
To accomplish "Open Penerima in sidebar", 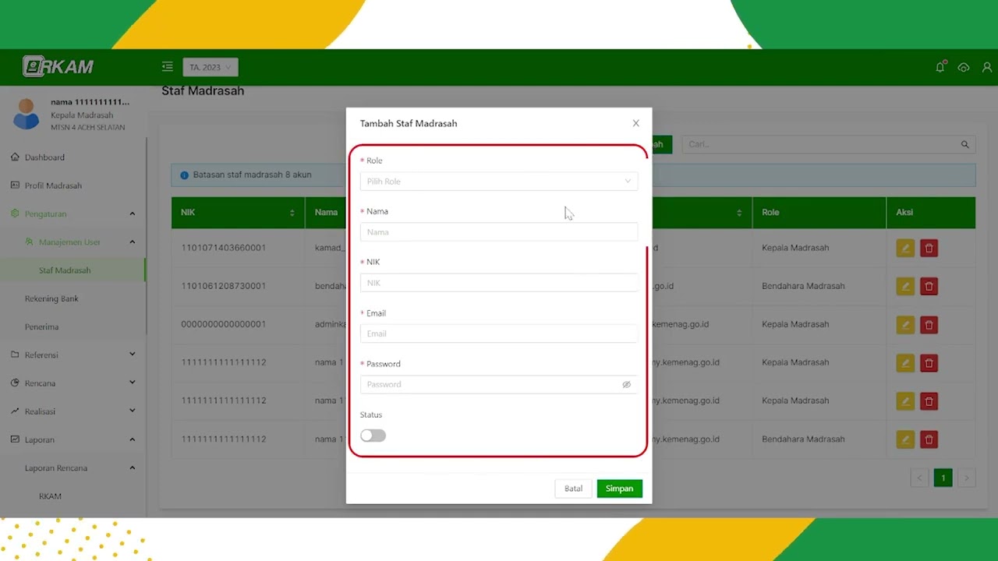I will [41, 327].
